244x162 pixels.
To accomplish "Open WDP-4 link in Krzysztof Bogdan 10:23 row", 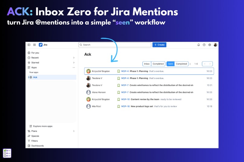I will [125, 71].
